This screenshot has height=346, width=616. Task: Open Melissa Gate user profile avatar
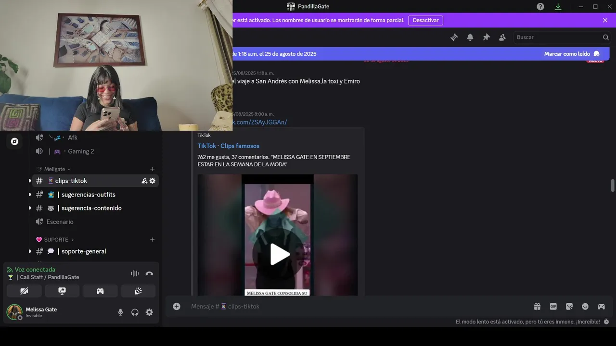click(14, 312)
